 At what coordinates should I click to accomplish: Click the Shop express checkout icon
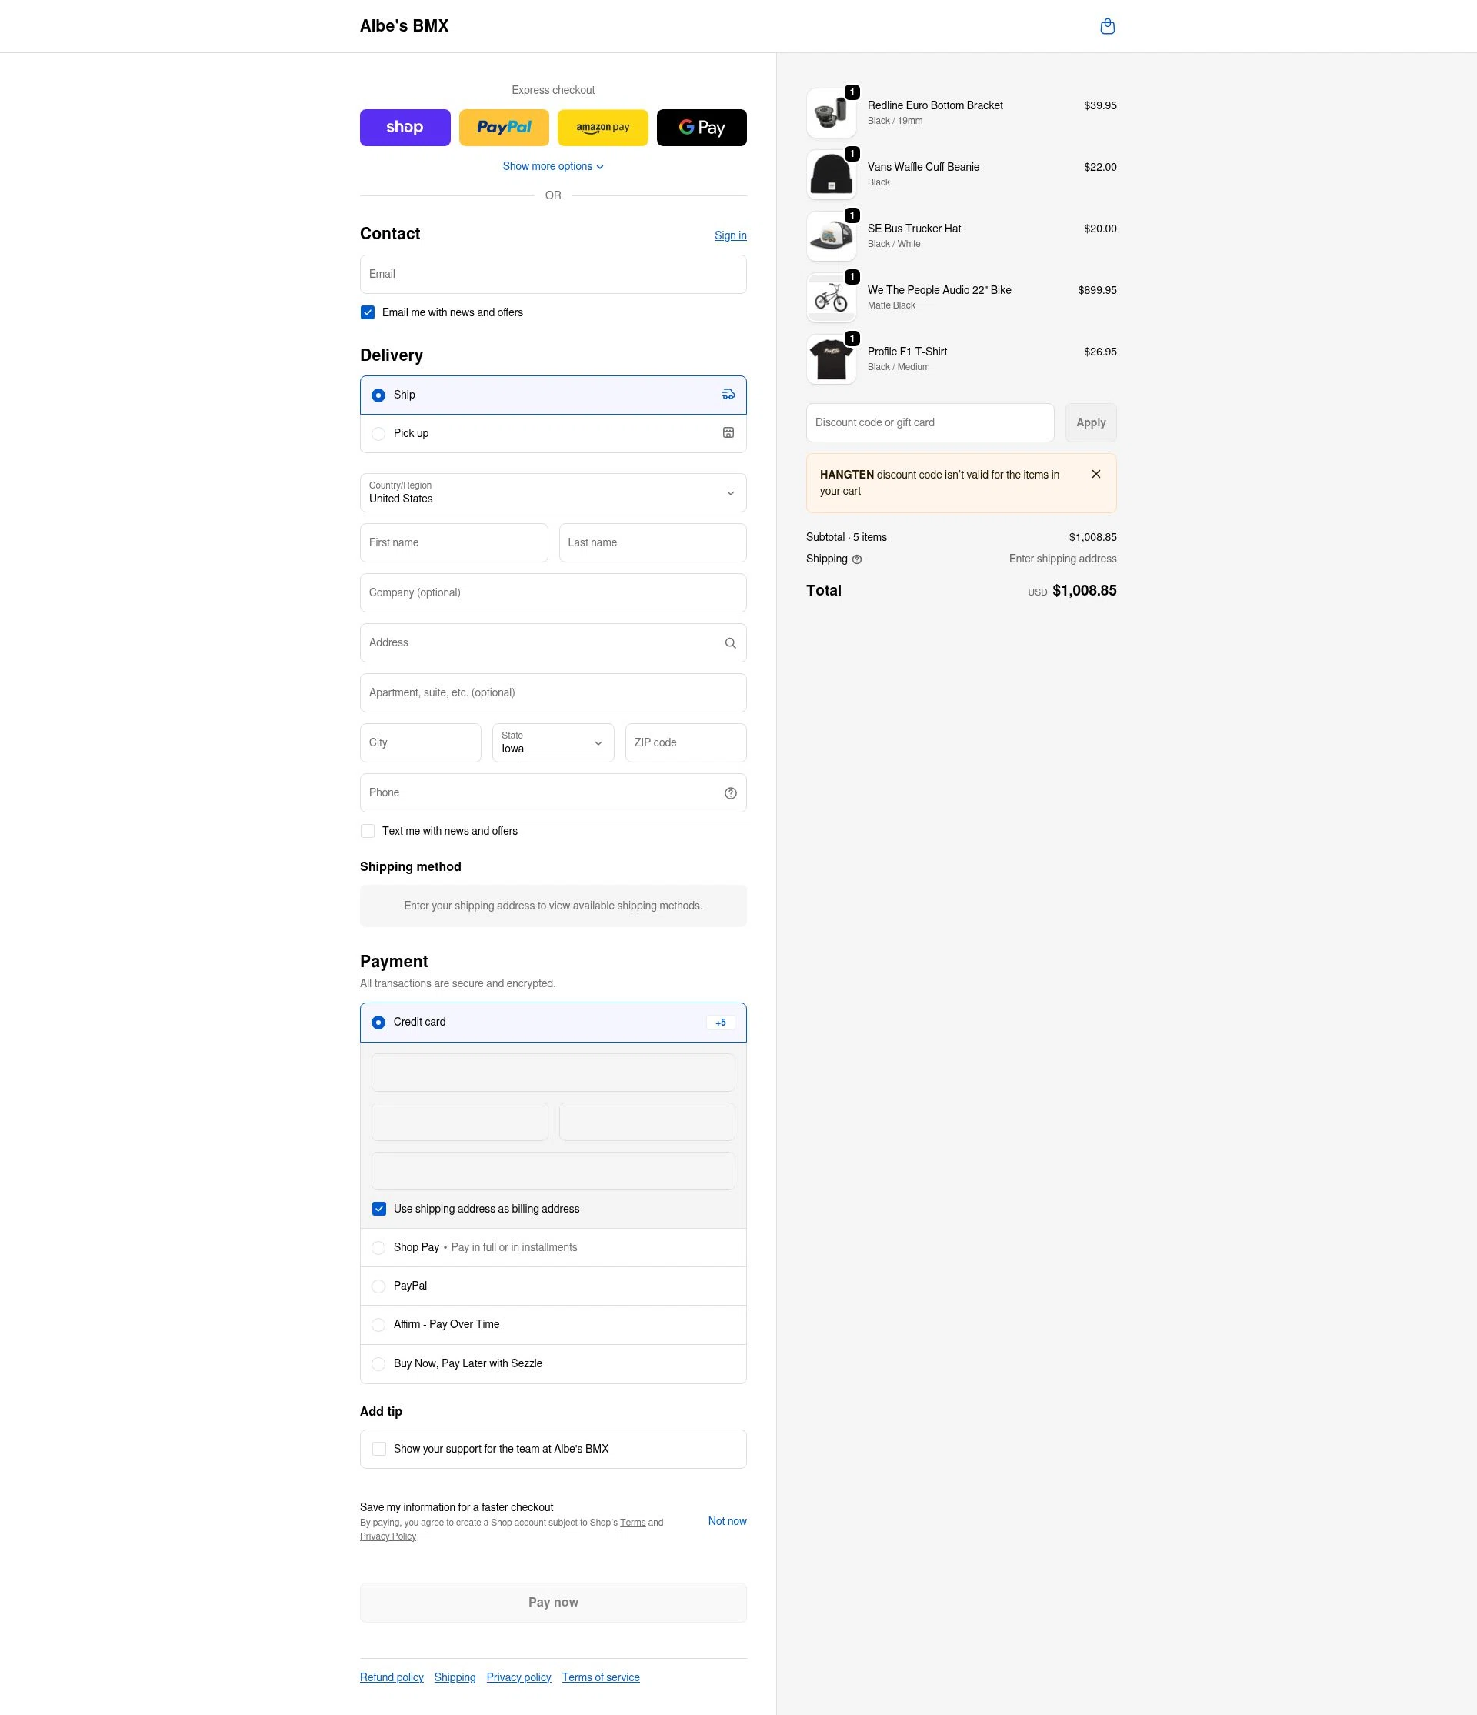(405, 128)
